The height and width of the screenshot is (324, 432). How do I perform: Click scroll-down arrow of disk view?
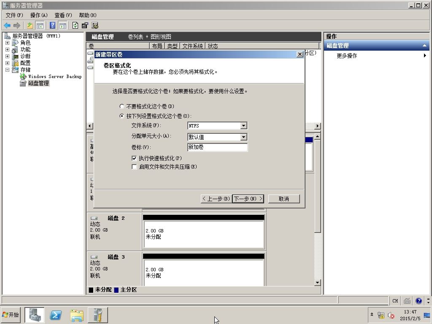[317, 282]
